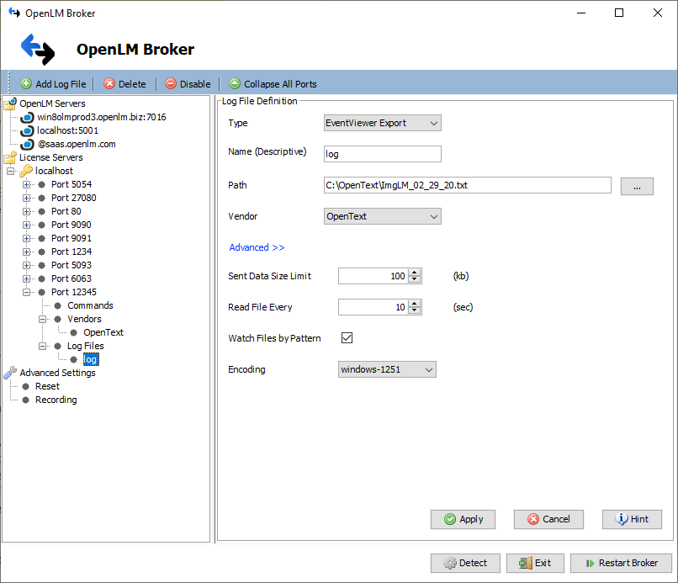The width and height of the screenshot is (678, 583).
Task: Click the red Delete toolbar icon
Action: tap(109, 84)
